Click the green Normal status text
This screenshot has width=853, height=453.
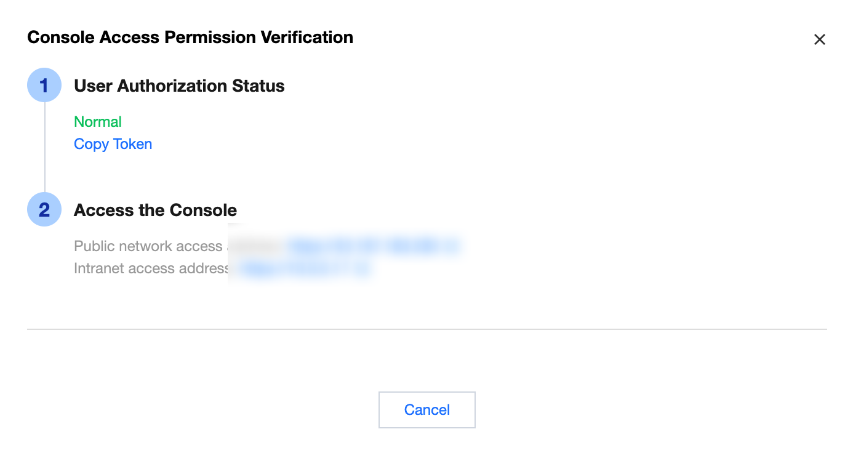(x=98, y=122)
